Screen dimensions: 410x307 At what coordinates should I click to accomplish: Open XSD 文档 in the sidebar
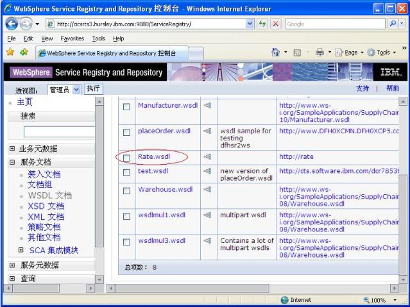tap(46, 206)
